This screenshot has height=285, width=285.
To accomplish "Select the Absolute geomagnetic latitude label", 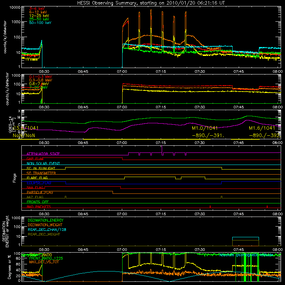I will coord(246,255).
